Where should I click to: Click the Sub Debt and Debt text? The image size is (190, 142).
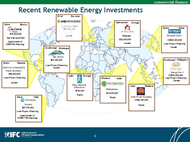[x=16, y=38]
